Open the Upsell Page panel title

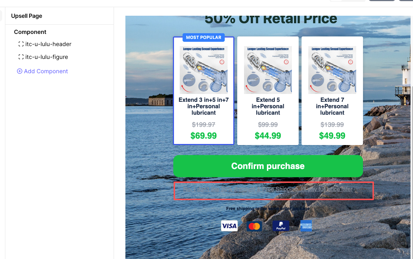pyautogui.click(x=26, y=16)
